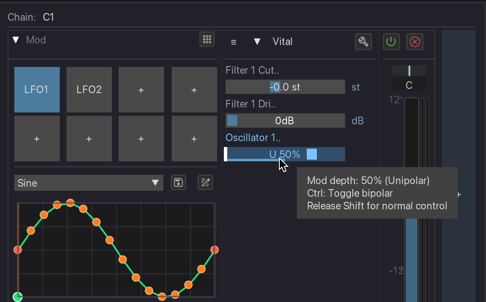
Task: Click the Oscillator 1 parameter link
Action: point(252,138)
